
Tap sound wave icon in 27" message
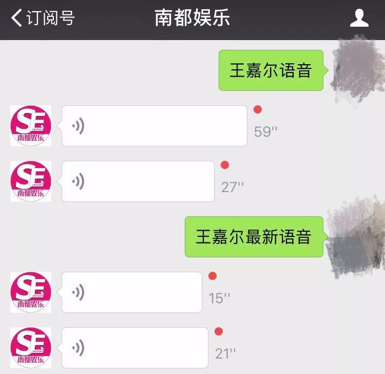pos(79,181)
